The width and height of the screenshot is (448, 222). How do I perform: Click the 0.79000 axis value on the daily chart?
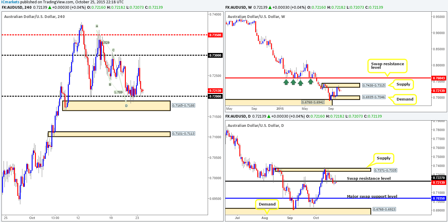439,121
